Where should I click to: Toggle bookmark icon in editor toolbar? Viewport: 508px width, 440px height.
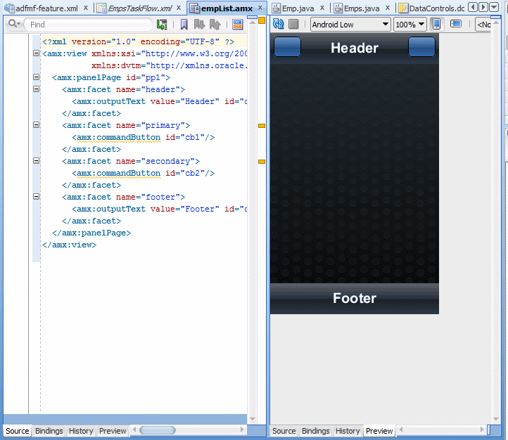(184, 25)
